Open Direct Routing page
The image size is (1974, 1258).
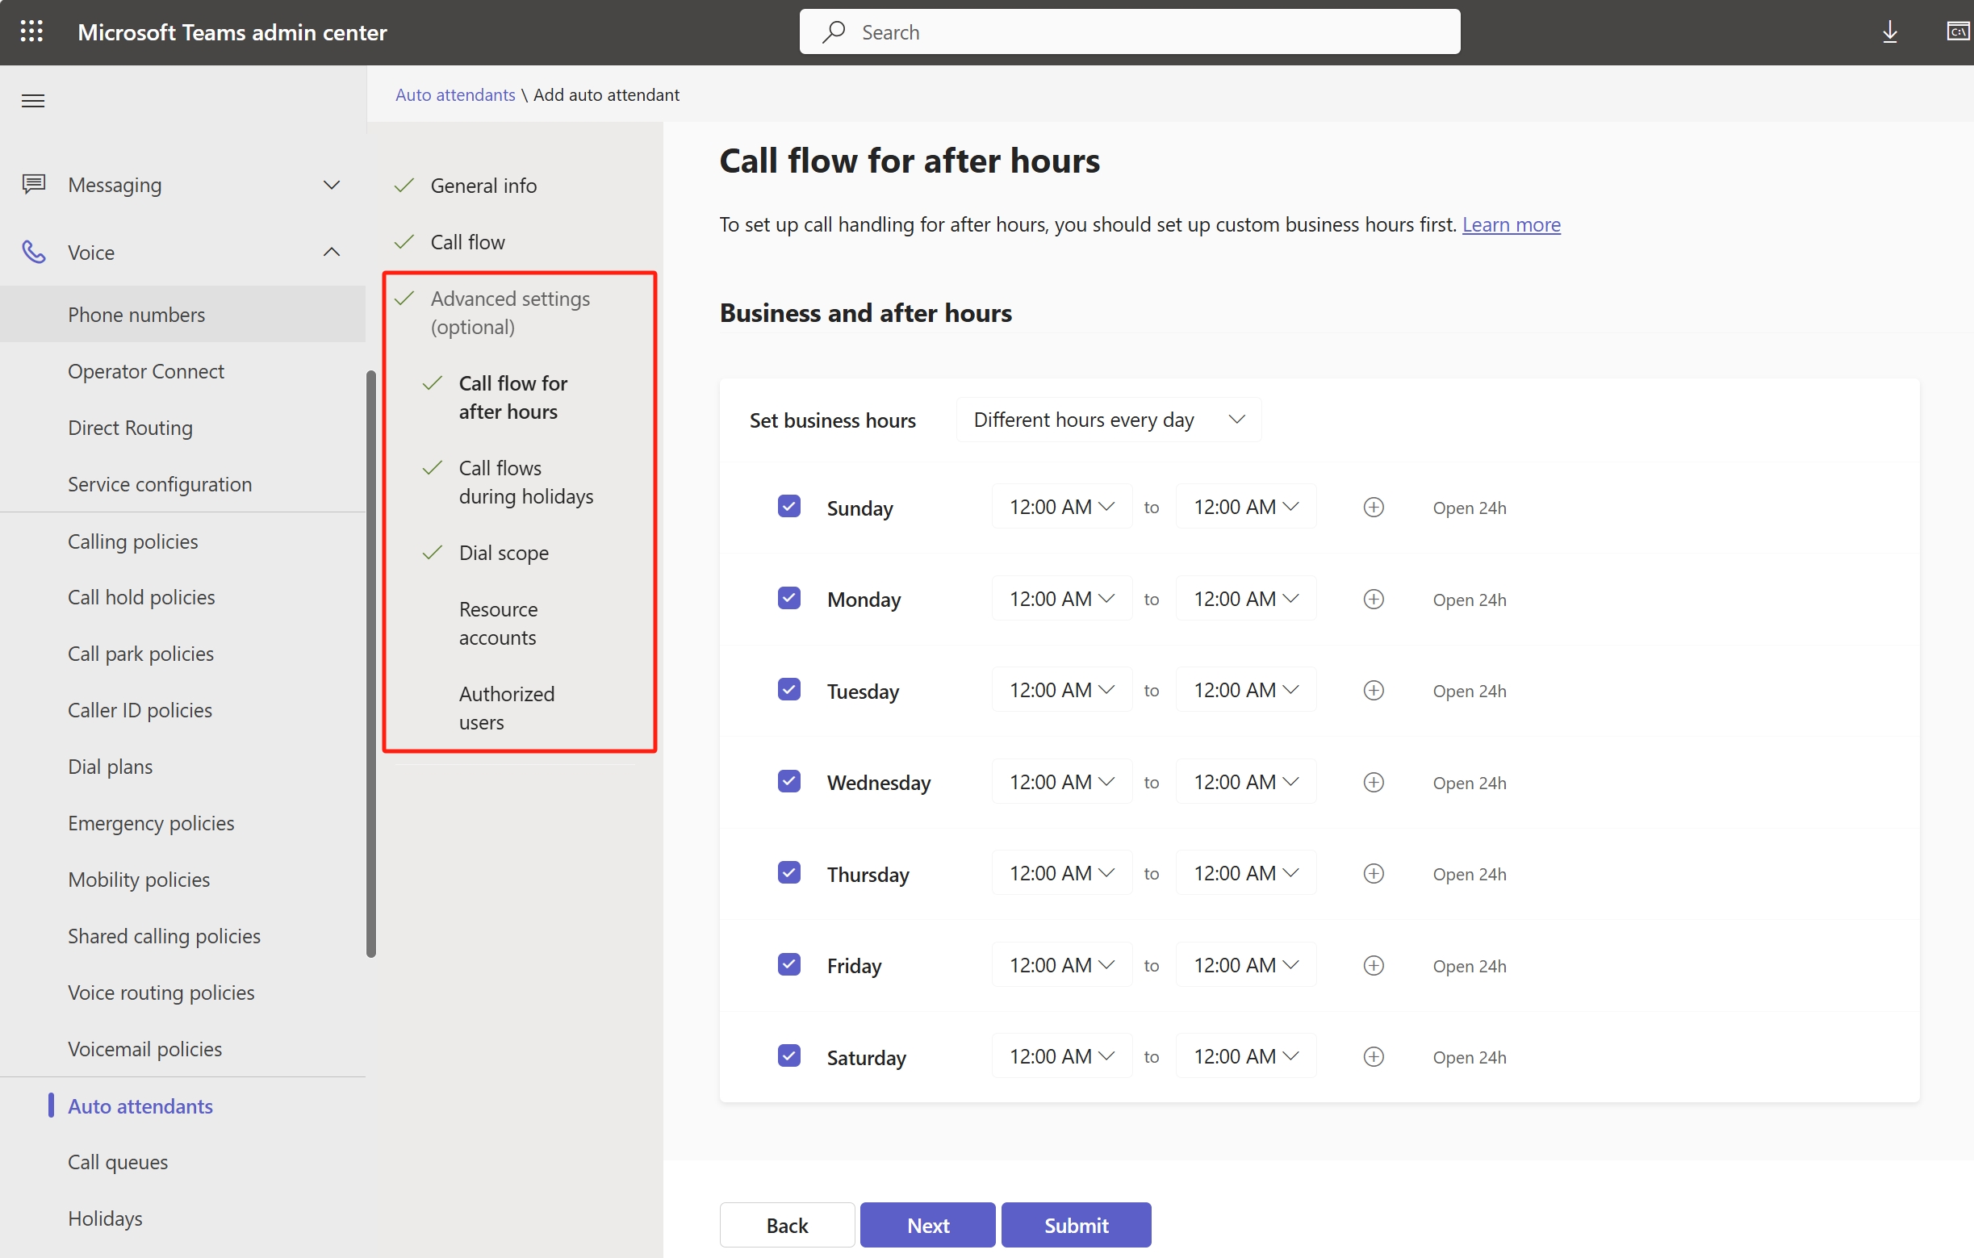click(131, 428)
